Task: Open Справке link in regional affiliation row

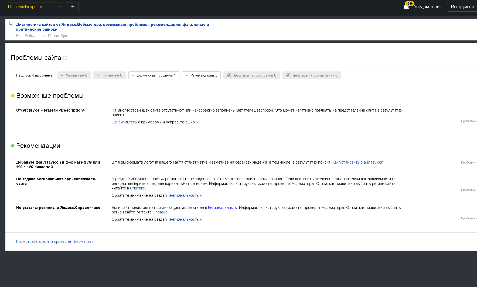Action: pos(137,188)
